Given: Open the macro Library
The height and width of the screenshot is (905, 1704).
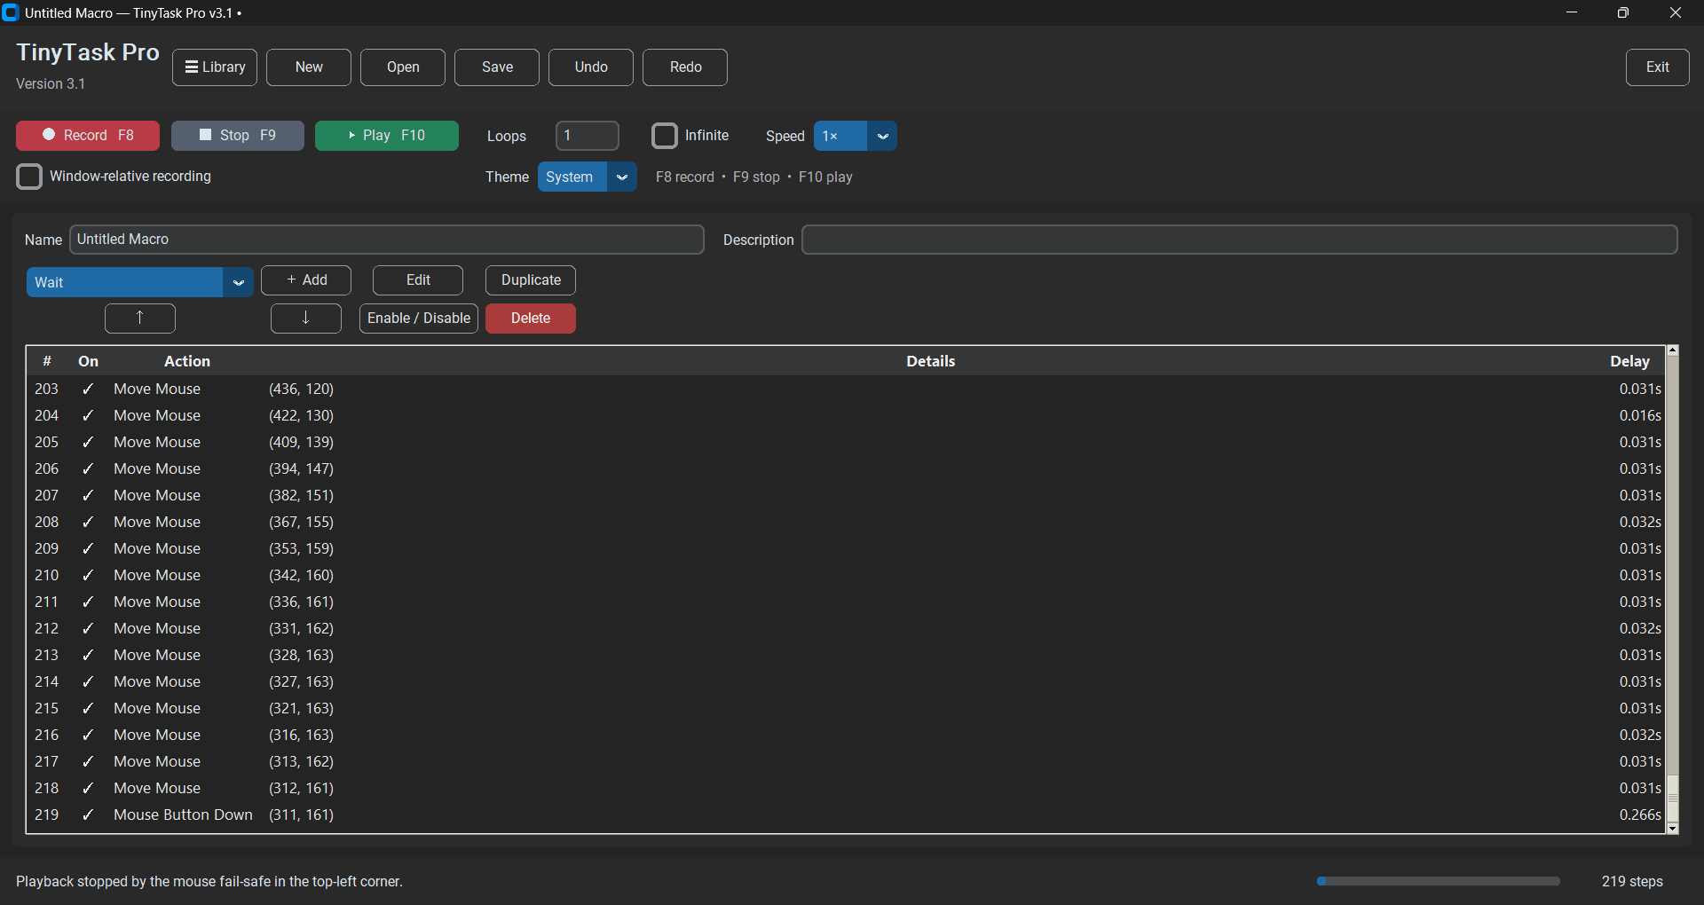Looking at the screenshot, I should tap(215, 67).
